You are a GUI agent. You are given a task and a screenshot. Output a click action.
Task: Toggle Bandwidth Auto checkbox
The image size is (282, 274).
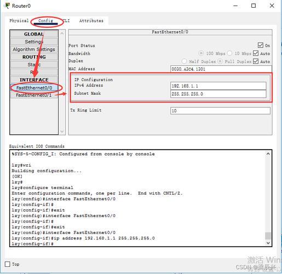(x=256, y=53)
